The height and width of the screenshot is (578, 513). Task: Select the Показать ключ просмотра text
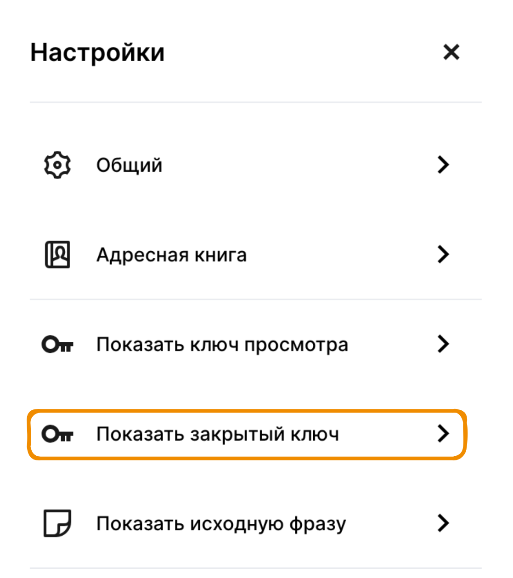222,345
